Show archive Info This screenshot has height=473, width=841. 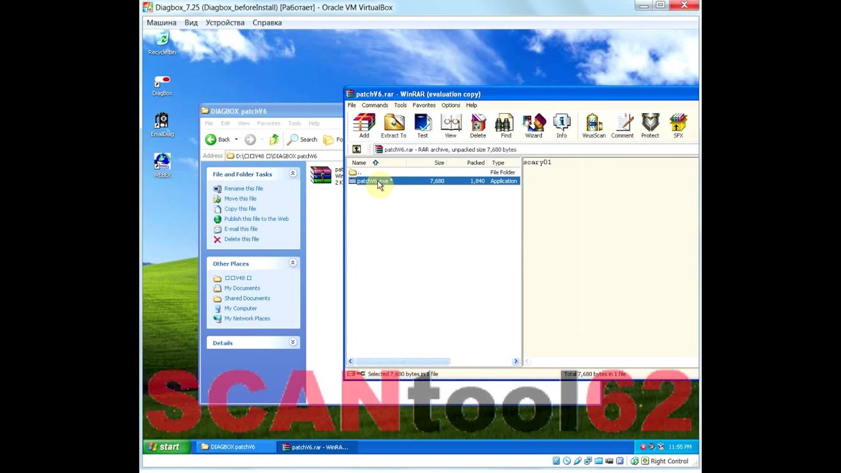pyautogui.click(x=562, y=125)
